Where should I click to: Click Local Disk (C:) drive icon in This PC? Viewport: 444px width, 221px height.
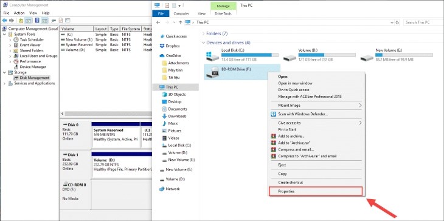click(212, 56)
